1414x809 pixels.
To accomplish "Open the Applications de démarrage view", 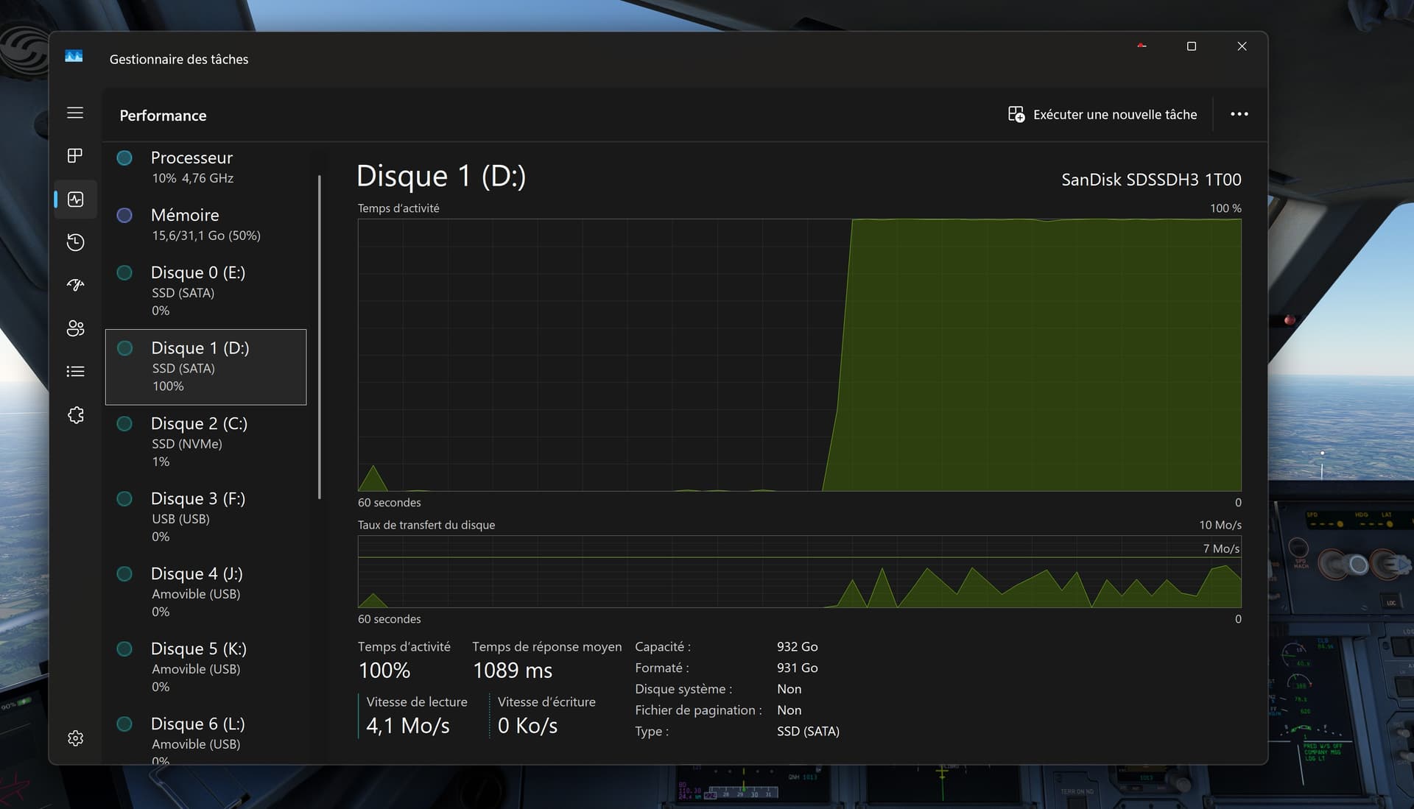I will (75, 285).
